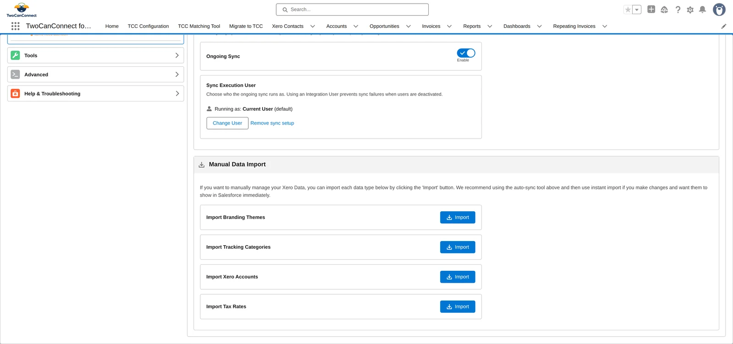Open the Repeating Invoices tab
Screen dimensions: 733x344
[x=574, y=26]
